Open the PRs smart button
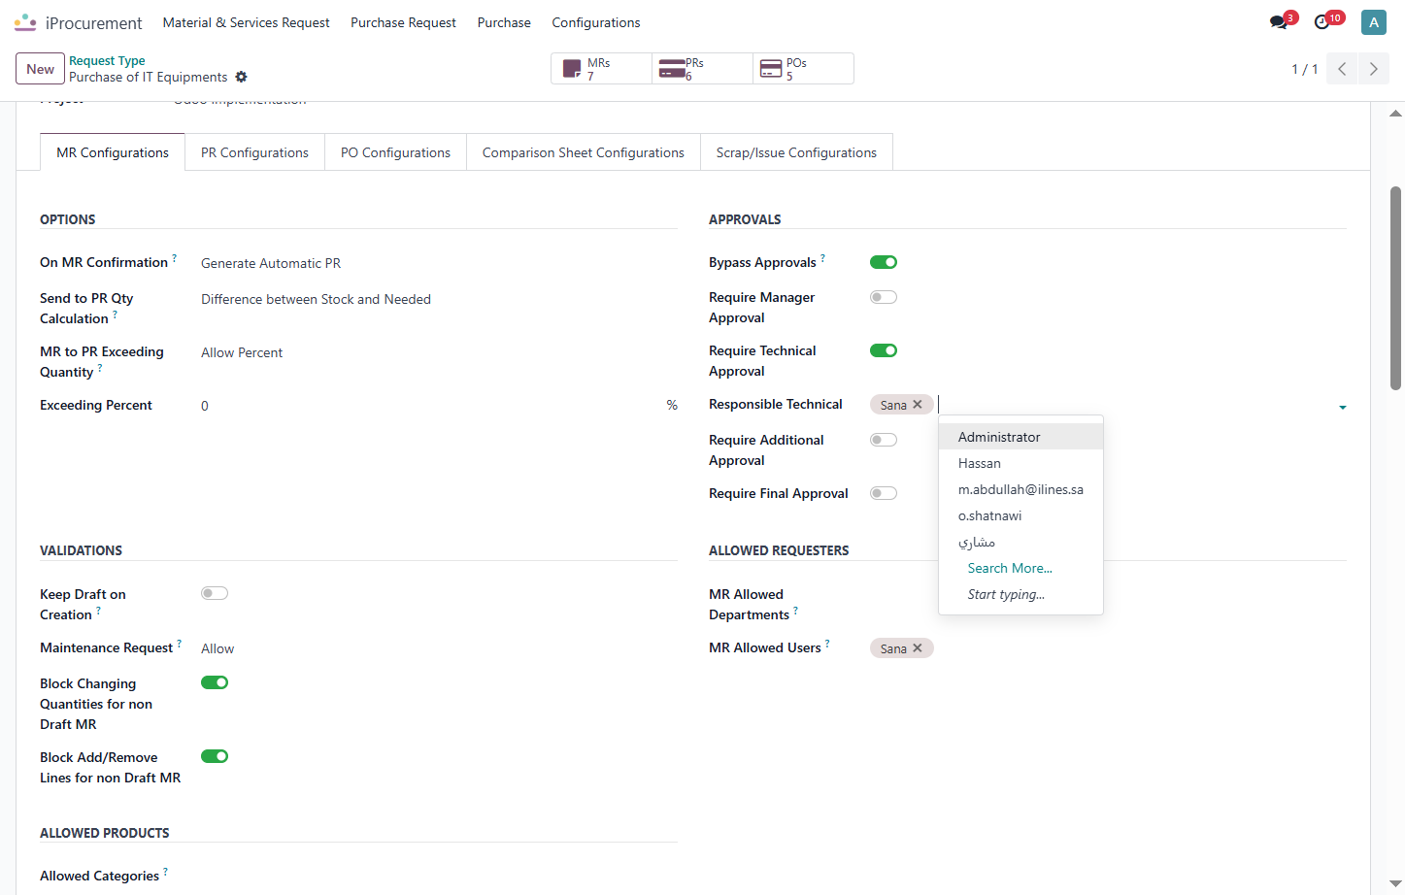Image resolution: width=1405 pixels, height=895 pixels. tap(703, 69)
